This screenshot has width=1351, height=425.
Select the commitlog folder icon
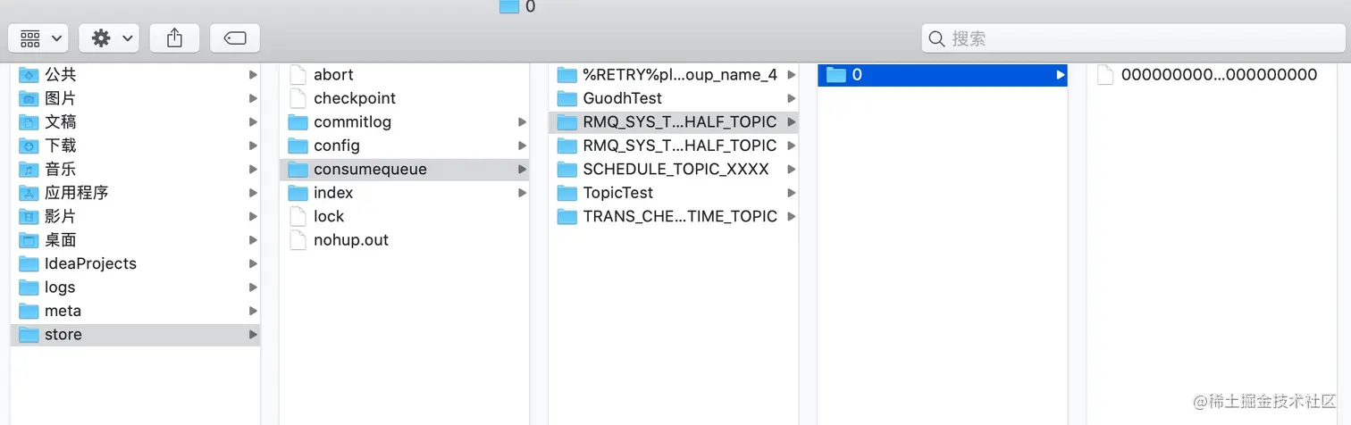pos(298,122)
